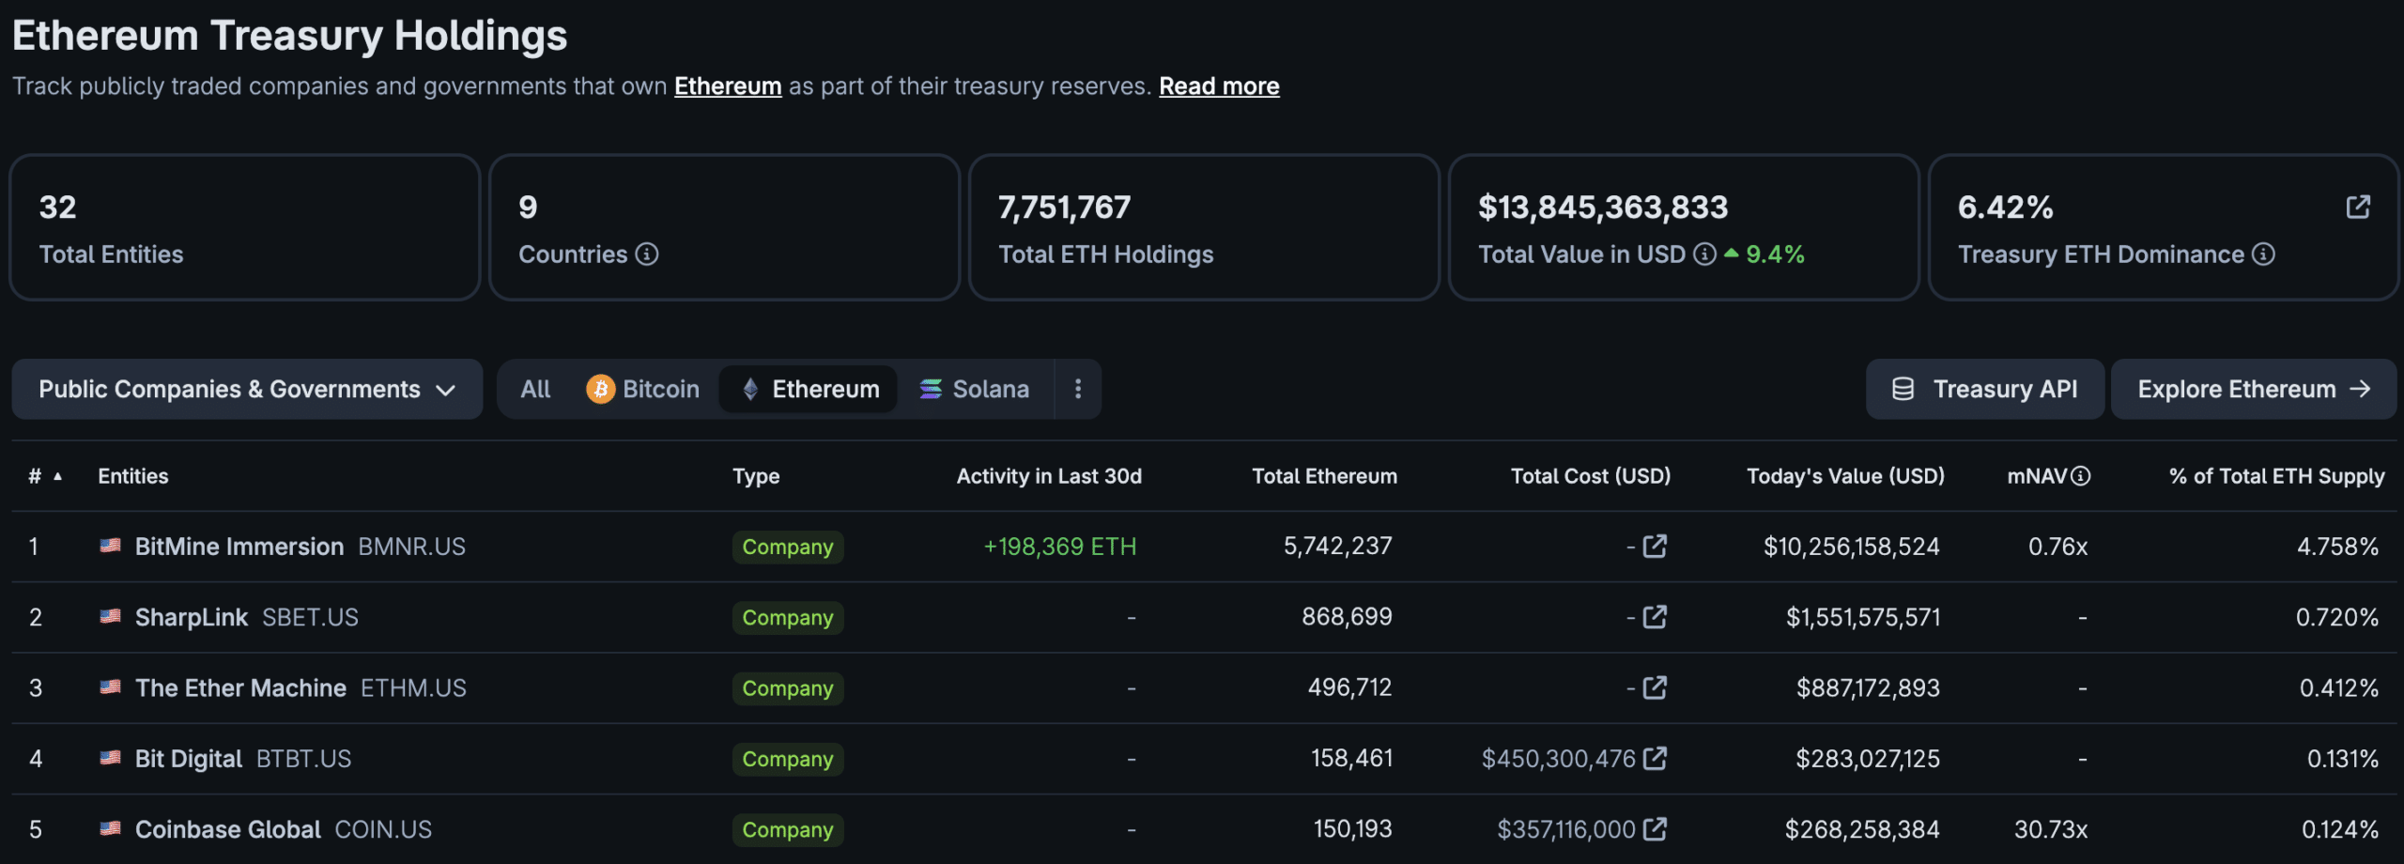The height and width of the screenshot is (864, 2404).
Task: Open The Ether Machine cost external link
Action: click(1655, 687)
